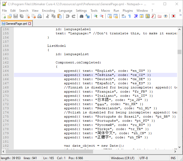Click the 'Ln : 165' status bar position

pos(49,158)
